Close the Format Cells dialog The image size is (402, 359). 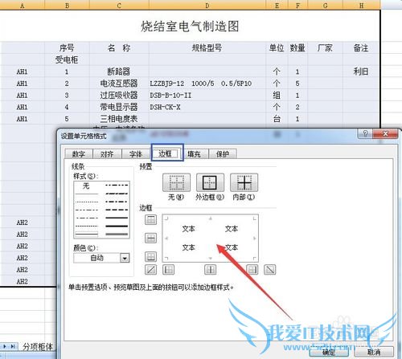(385, 133)
